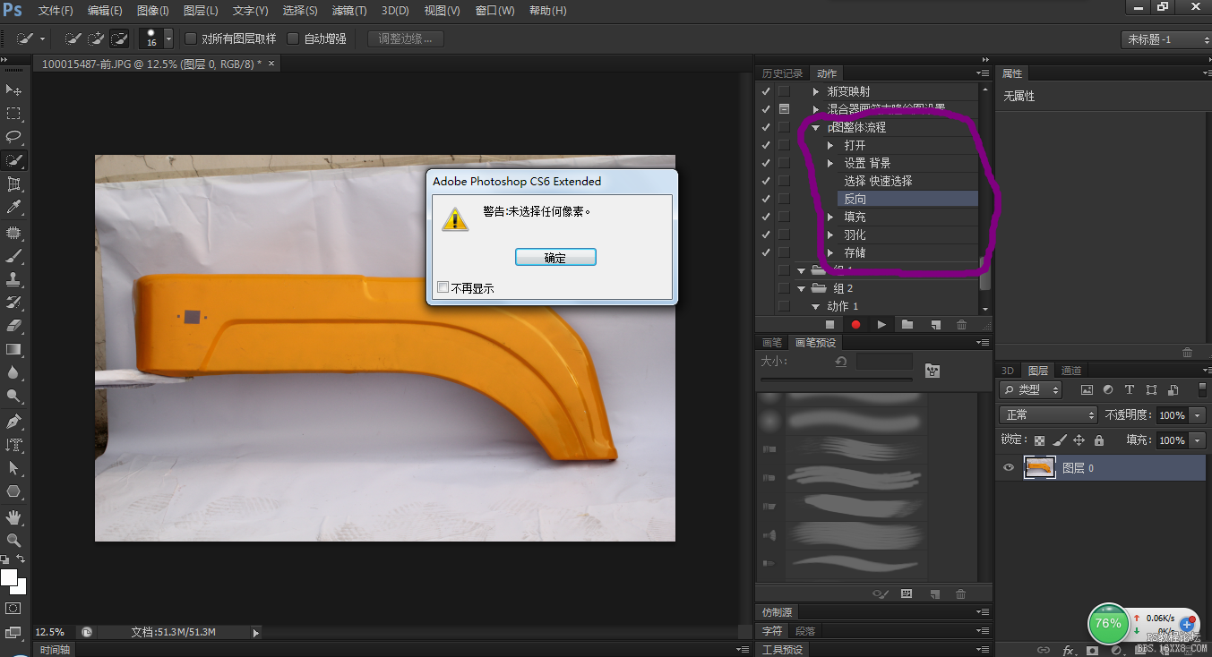Select the Dodge tool
Screen dimensions: 1212x657
[x=13, y=396]
